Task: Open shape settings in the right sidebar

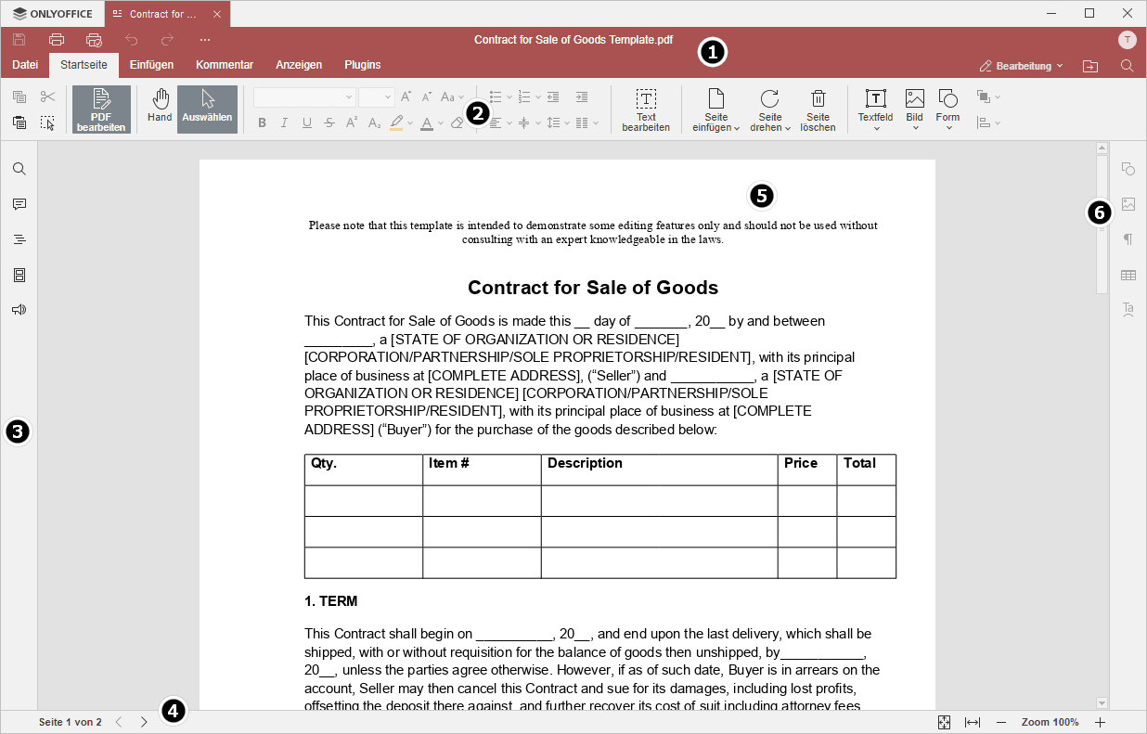Action: (1128, 169)
